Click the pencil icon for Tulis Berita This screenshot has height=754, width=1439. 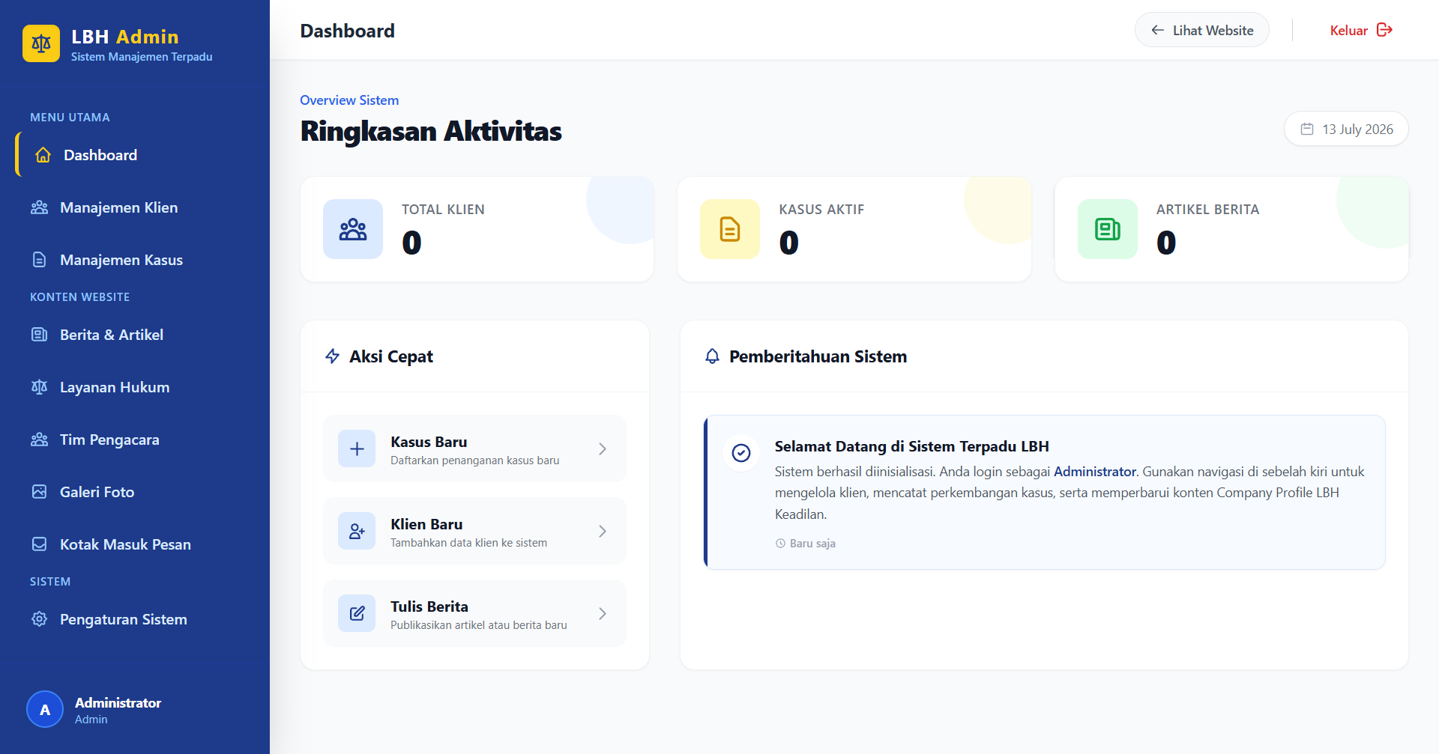coord(357,613)
